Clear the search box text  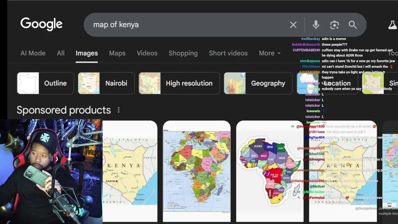(293, 25)
